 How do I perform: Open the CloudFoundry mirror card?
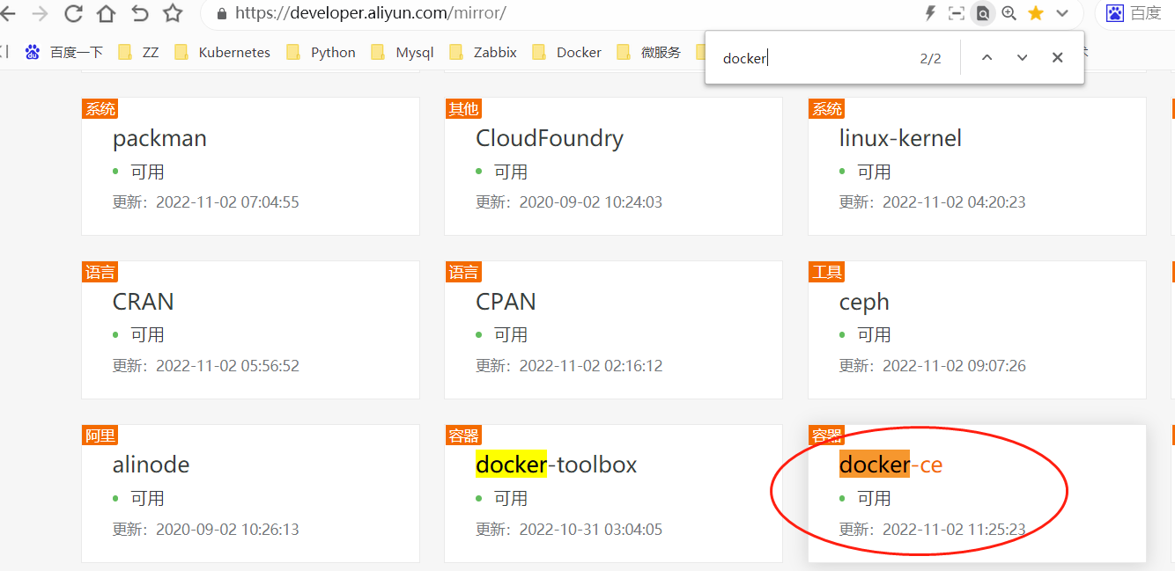[x=613, y=166]
